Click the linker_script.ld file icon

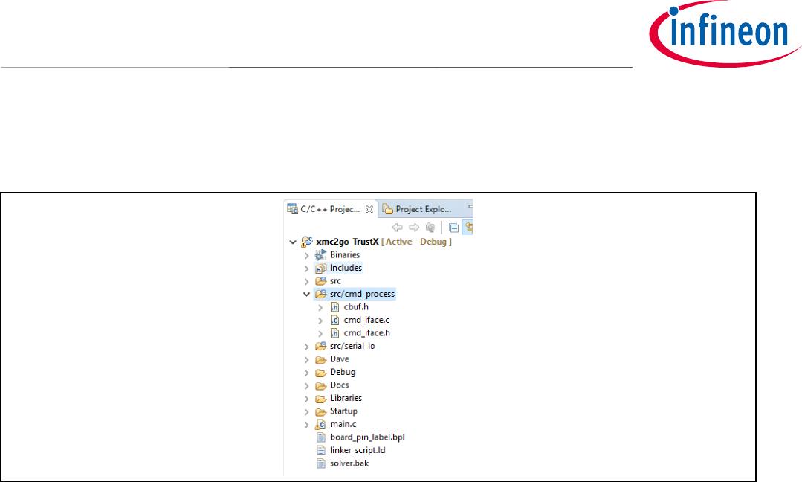[320, 450]
